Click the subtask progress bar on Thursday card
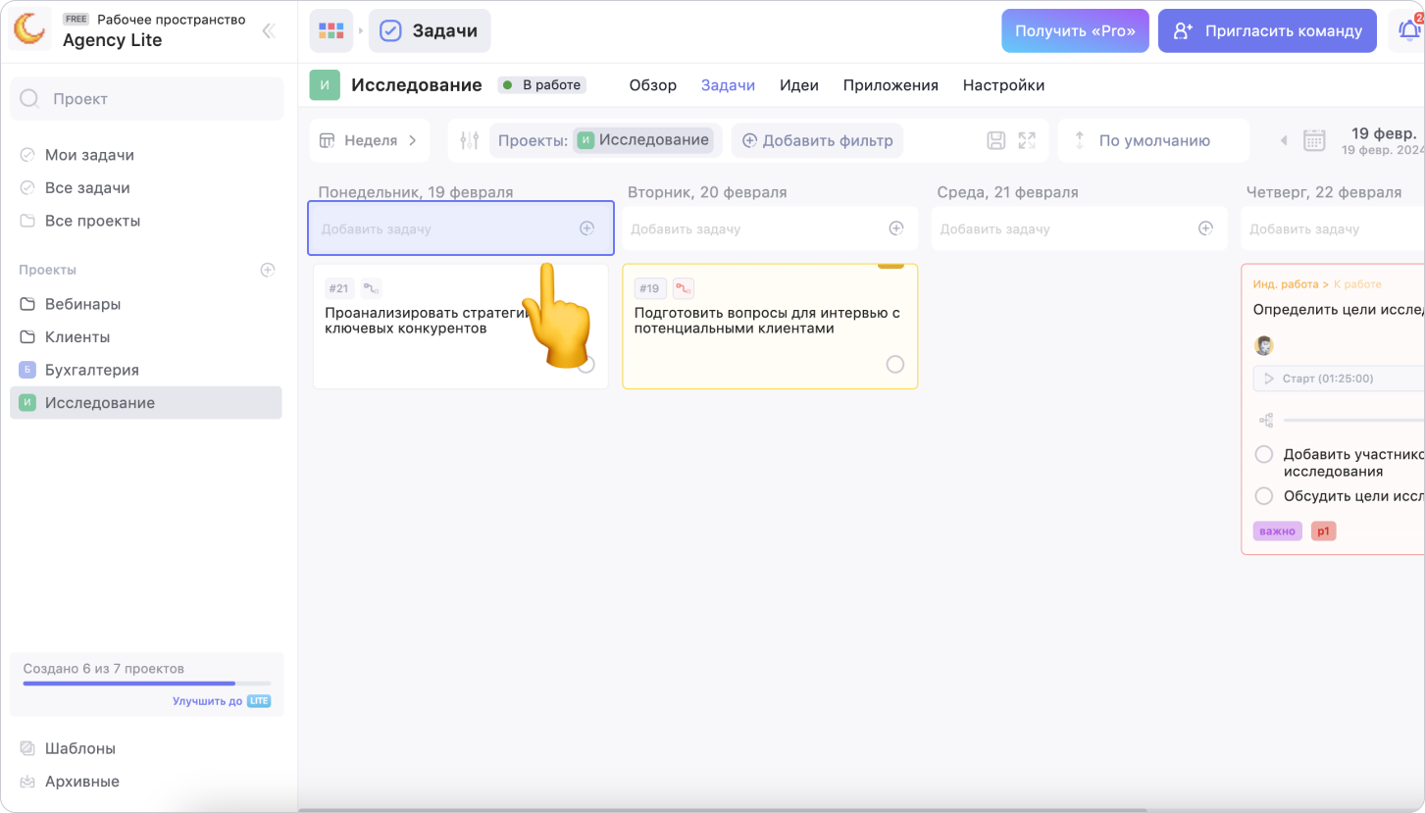 pos(1353,420)
